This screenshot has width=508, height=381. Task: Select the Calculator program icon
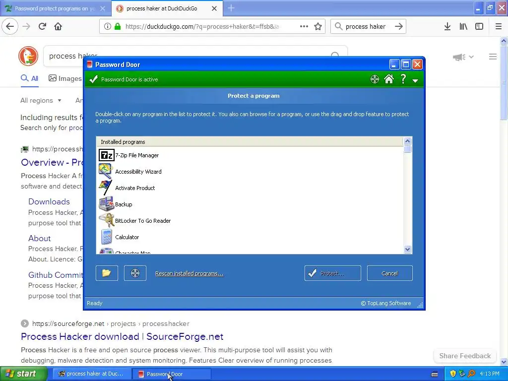[x=106, y=237]
